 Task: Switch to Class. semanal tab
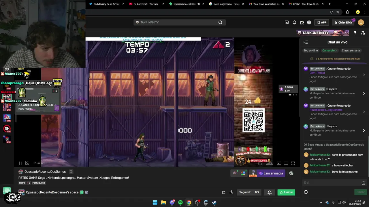tap(351, 51)
